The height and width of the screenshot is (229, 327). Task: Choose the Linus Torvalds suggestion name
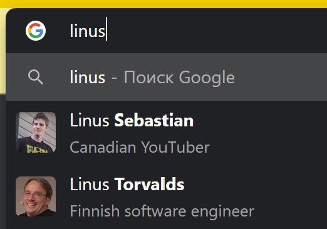(127, 185)
